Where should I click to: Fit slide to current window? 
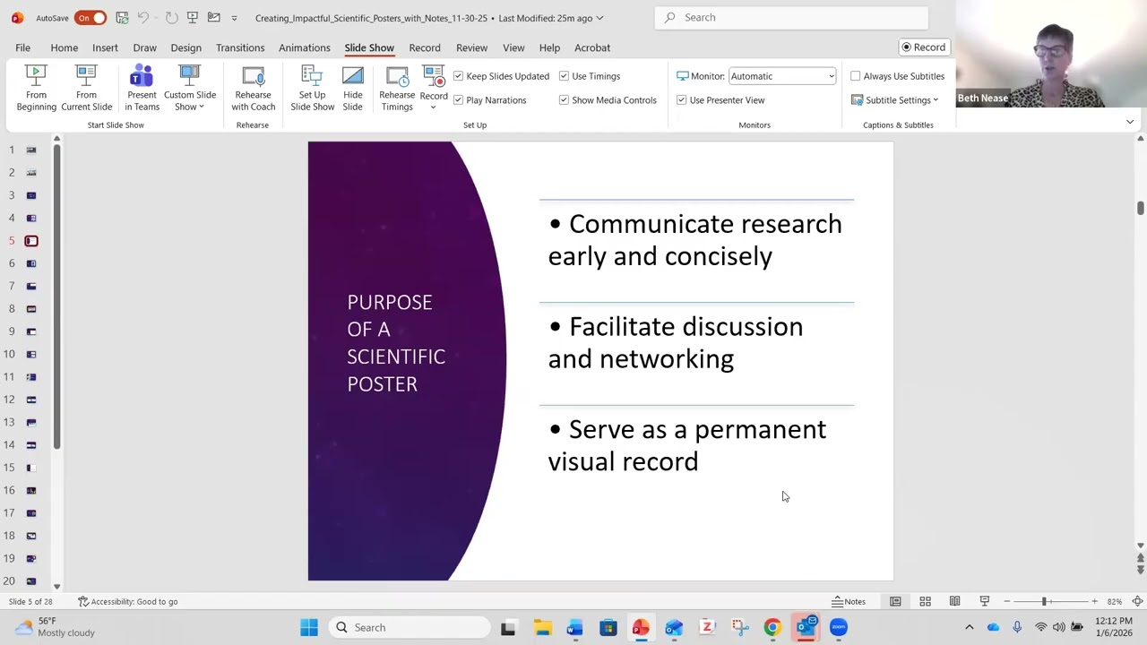coord(1137,601)
